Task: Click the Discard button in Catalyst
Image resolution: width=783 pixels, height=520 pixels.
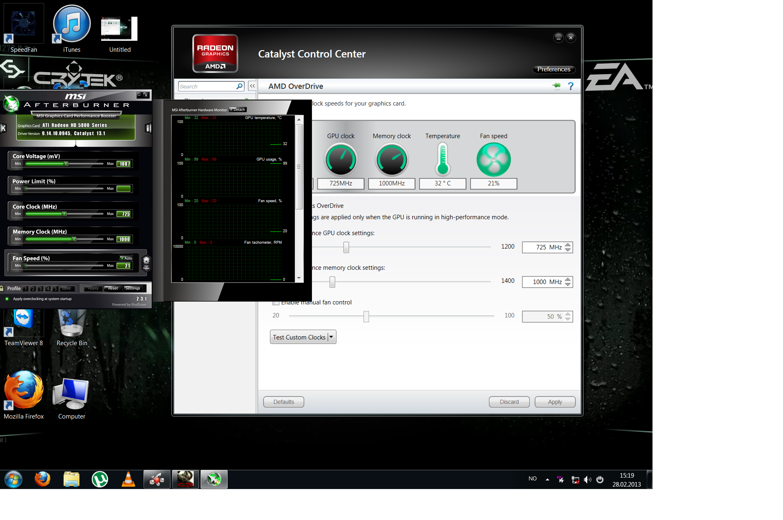Action: point(509,402)
